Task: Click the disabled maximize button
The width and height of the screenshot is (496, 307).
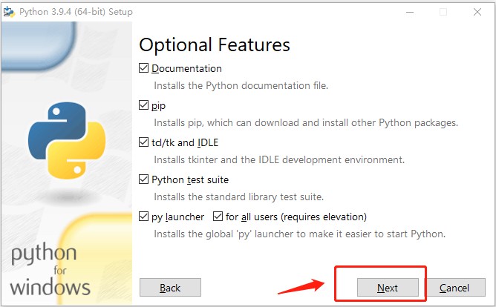Action: 443,12
